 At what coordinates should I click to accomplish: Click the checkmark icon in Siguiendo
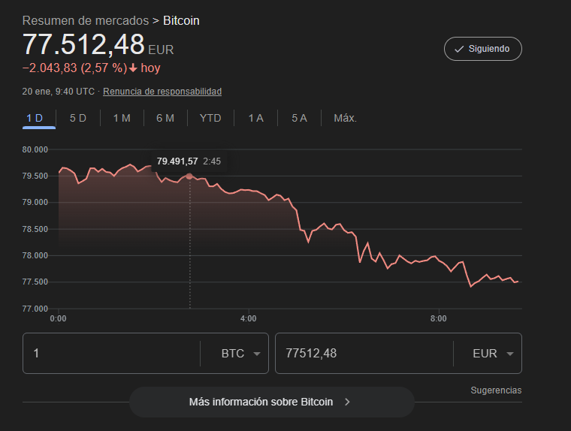[x=458, y=49]
